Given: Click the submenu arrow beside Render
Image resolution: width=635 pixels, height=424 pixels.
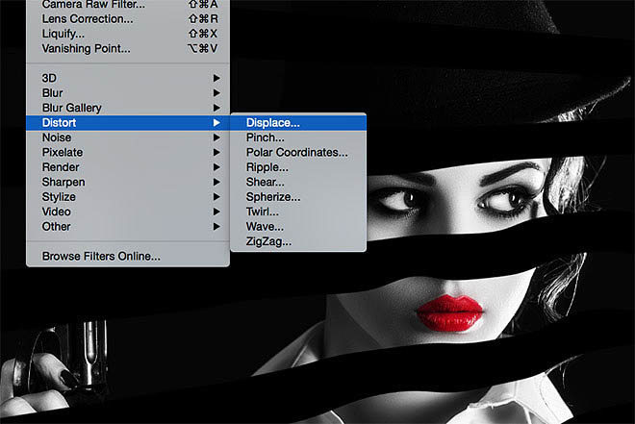Looking at the screenshot, I should (x=216, y=167).
